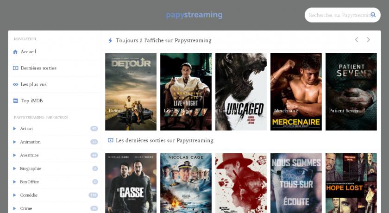Open the Crime genre link
389x213 pixels.
pyautogui.click(x=26, y=208)
